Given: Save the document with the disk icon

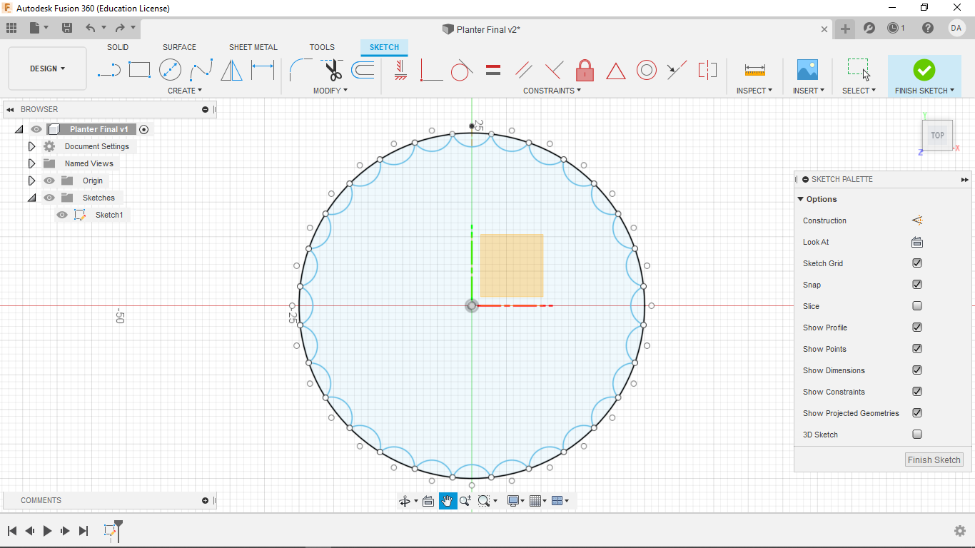Looking at the screenshot, I should 67,28.
